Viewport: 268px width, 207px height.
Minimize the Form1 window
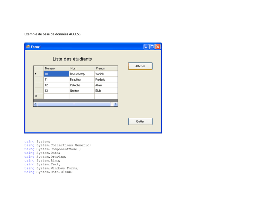[x=146, y=47]
